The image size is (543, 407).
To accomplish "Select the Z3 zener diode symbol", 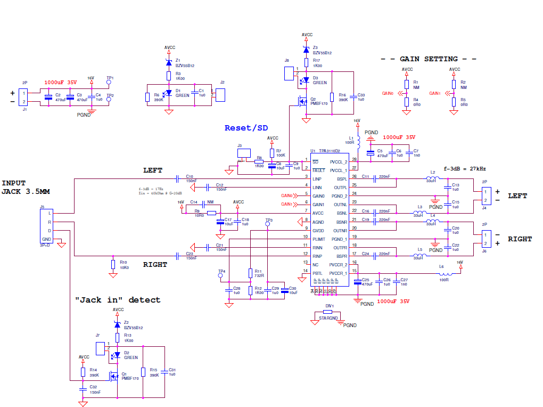I will (x=306, y=50).
